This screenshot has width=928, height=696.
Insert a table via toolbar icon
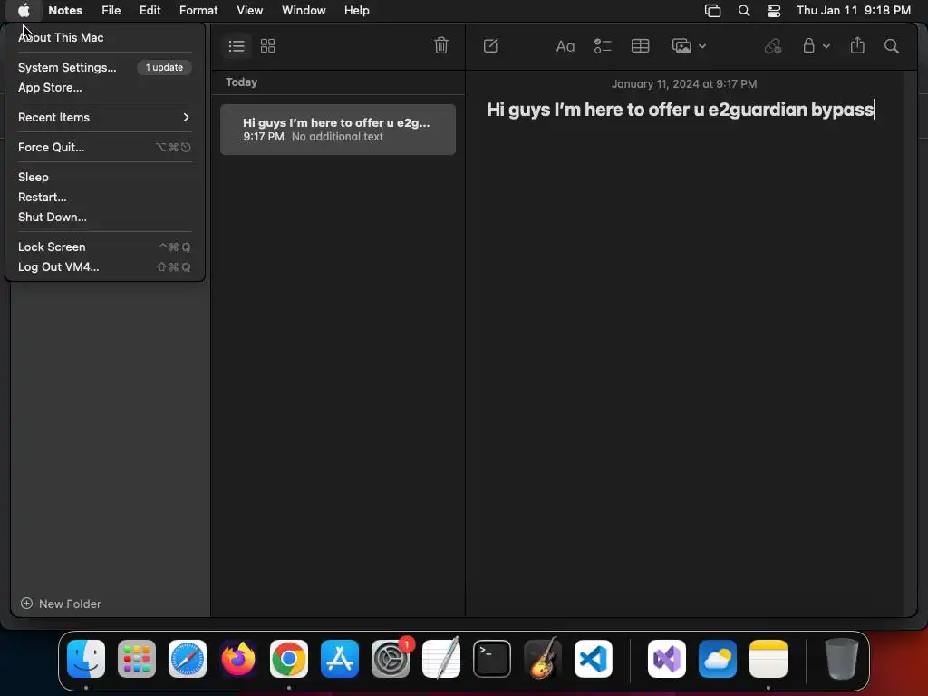[641, 46]
